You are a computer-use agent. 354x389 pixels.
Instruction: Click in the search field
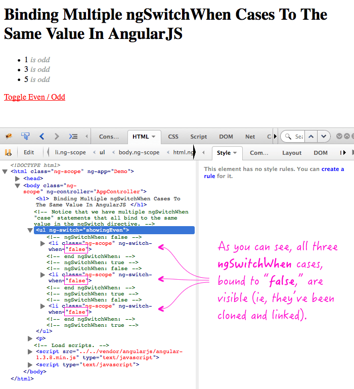299,137
